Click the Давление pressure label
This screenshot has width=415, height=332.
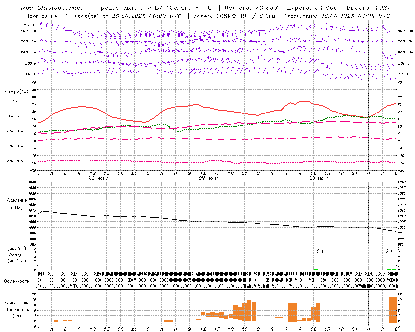[17, 200]
